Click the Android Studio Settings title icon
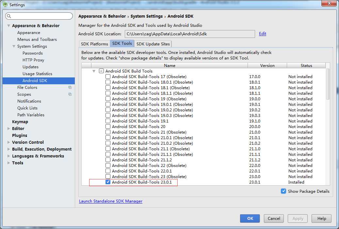 [x=5, y=5]
